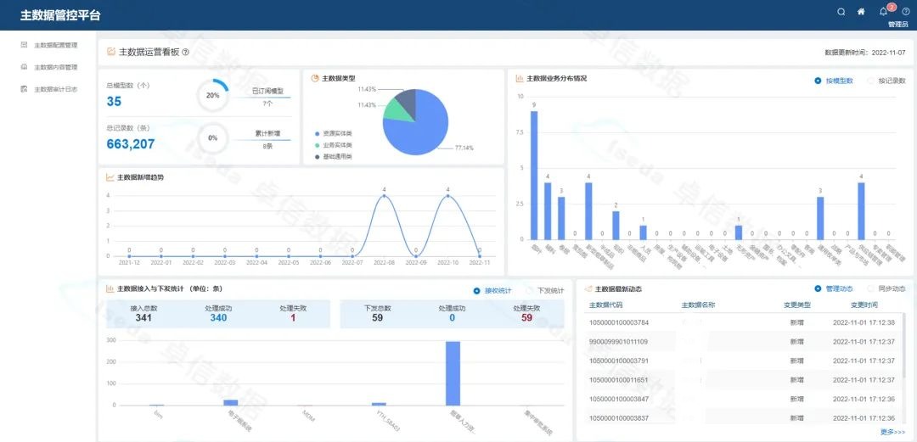Click the 主数据内容管理 sidebar icon
Viewport: 917px width, 442px height.
(24, 66)
